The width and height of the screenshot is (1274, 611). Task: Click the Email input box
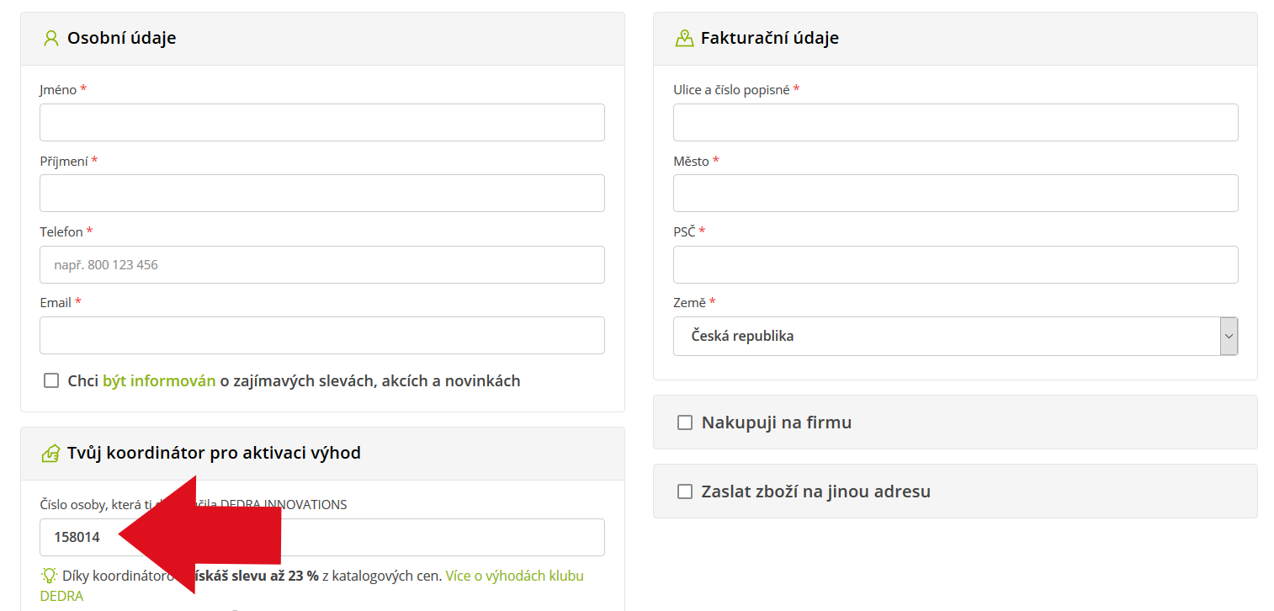(321, 335)
